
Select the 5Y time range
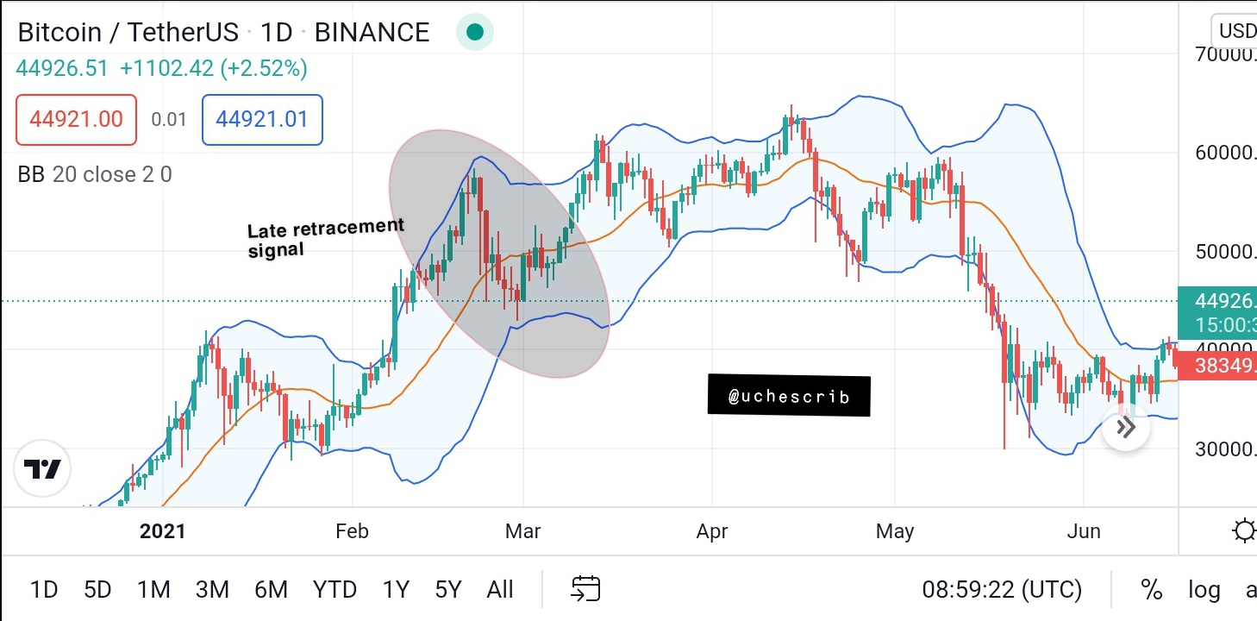coord(448,590)
